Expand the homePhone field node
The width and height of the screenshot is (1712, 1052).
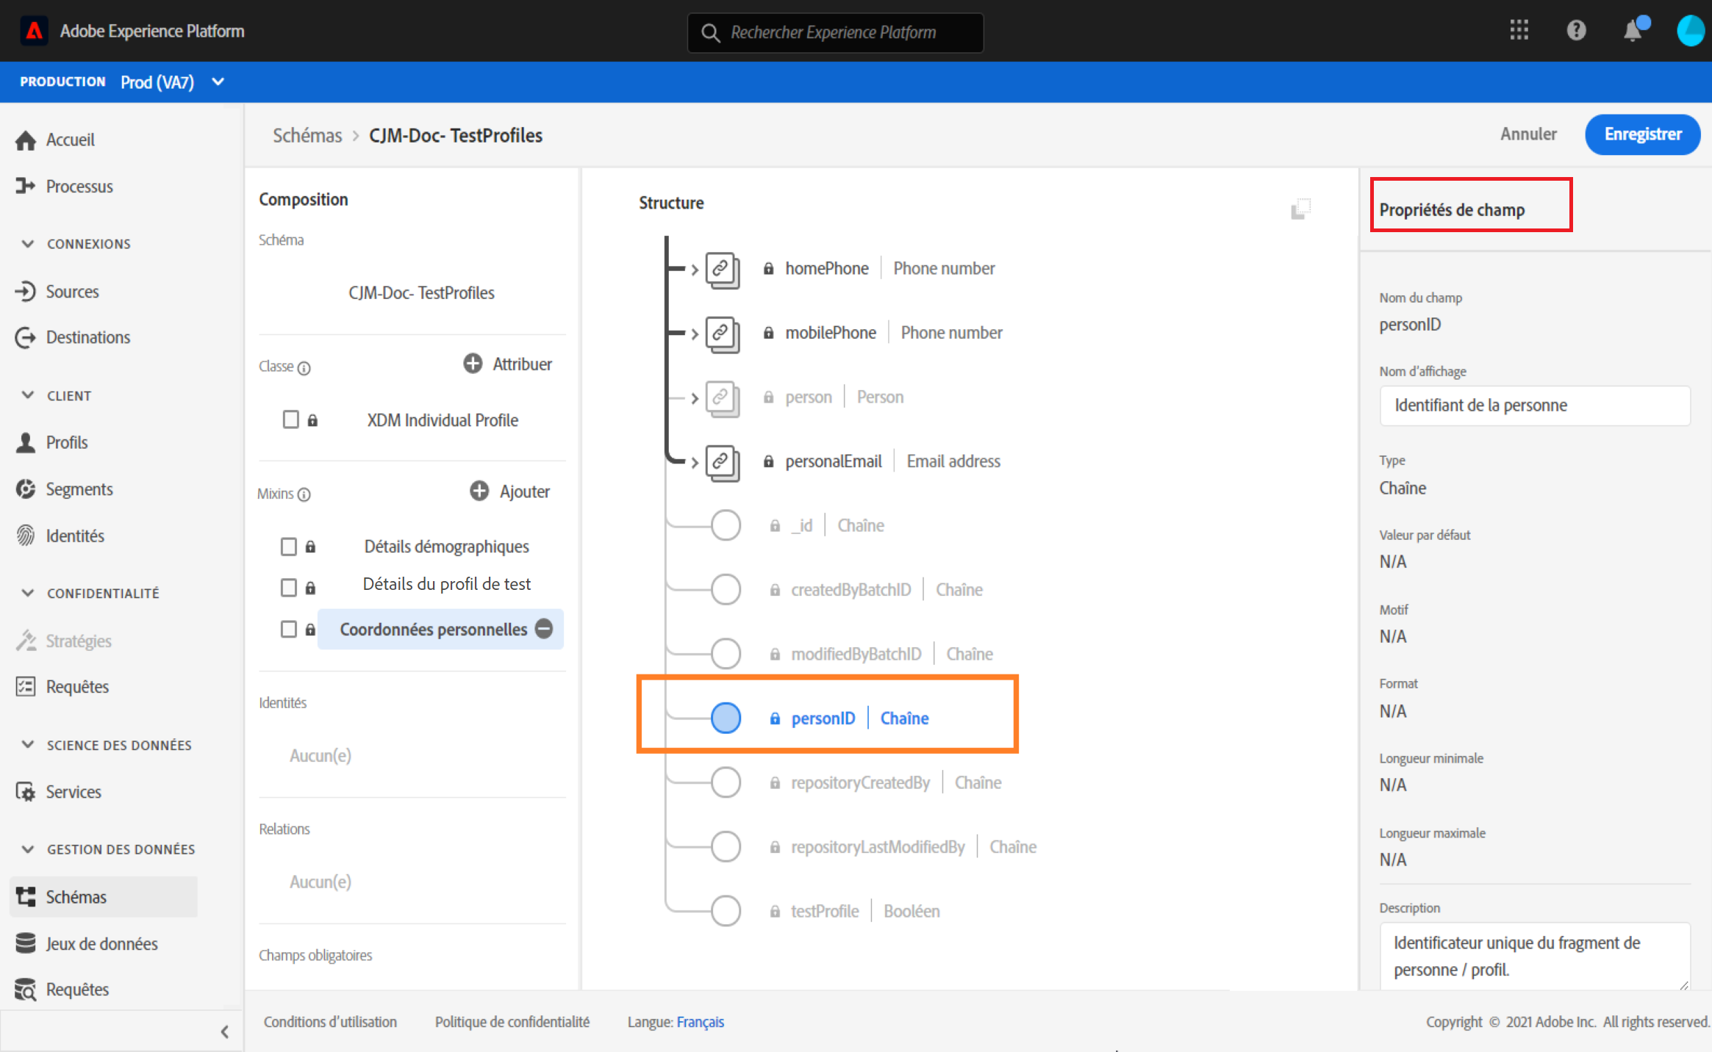(x=694, y=269)
